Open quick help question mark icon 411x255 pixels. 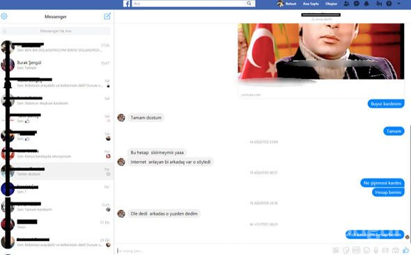pos(389,3)
